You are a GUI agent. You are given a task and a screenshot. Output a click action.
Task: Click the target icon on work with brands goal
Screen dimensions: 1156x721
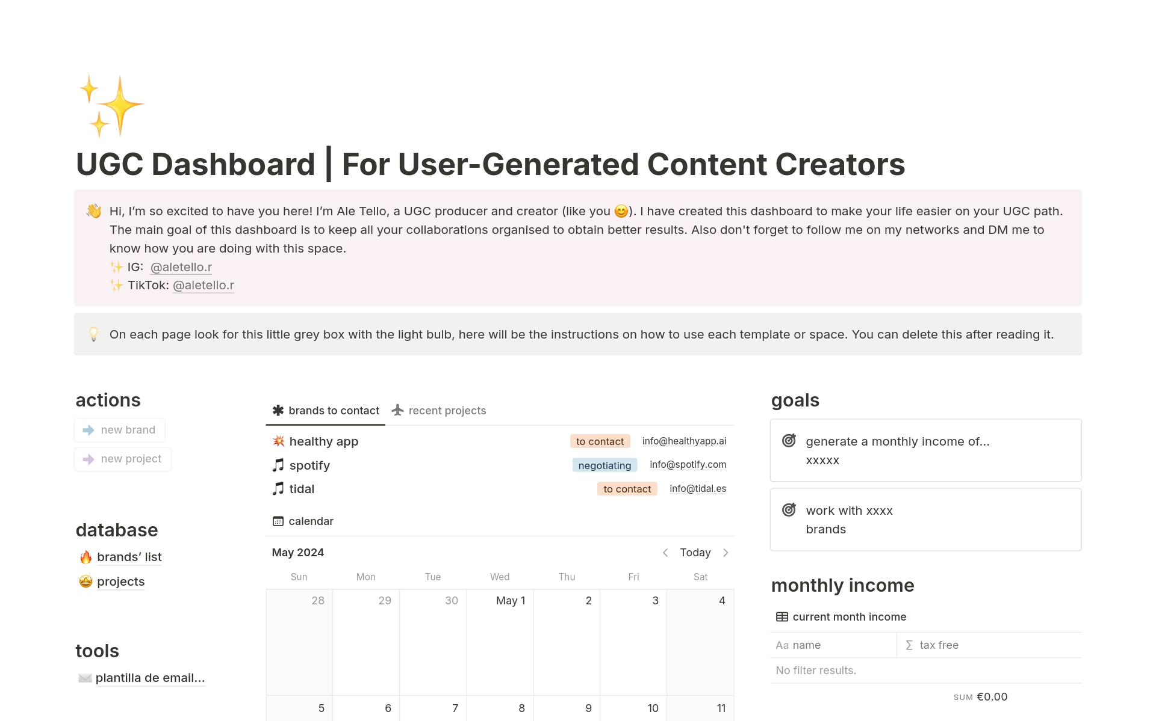point(789,510)
